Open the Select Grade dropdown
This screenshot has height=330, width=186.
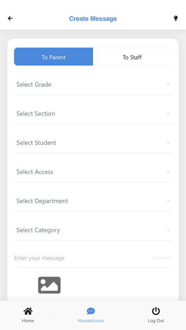(93, 84)
